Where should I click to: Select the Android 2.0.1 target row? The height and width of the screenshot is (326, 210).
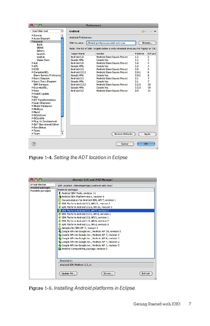[113, 72]
